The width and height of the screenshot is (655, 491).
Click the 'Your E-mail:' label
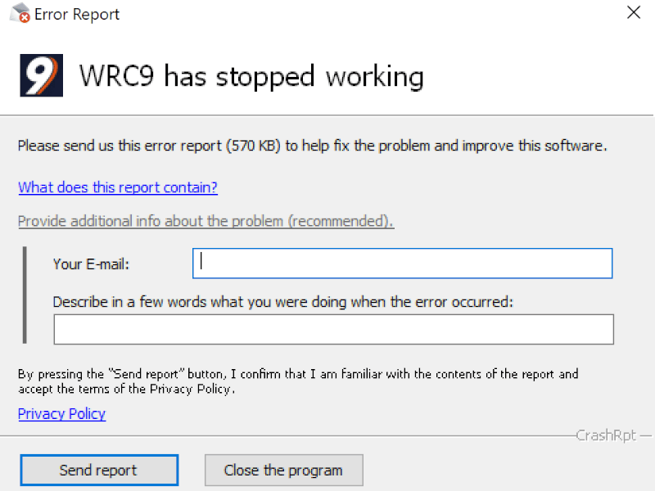click(x=92, y=264)
